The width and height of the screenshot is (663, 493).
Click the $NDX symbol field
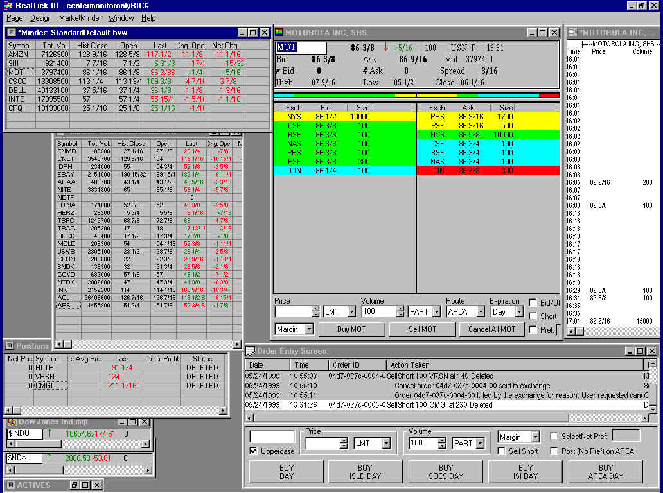[24, 458]
